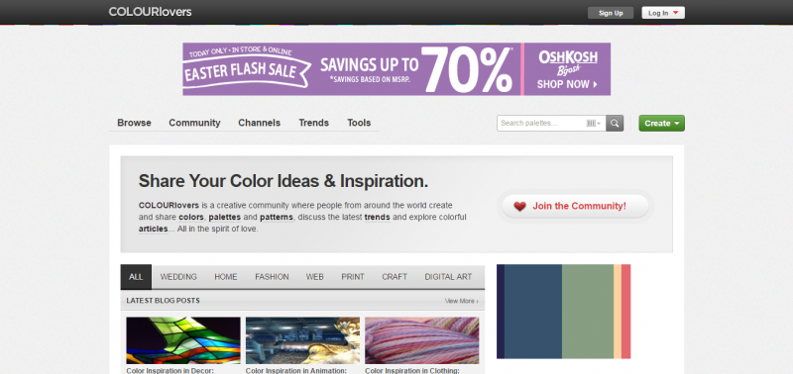Select the CRAFT tab

[x=395, y=277]
